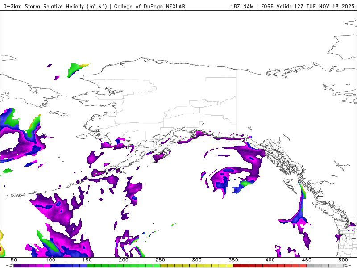Screen dimensions: 357x268
Task: Click the 'F066 Valid: 12Z TUE NOV 18 2025' text
Action: 307,6
